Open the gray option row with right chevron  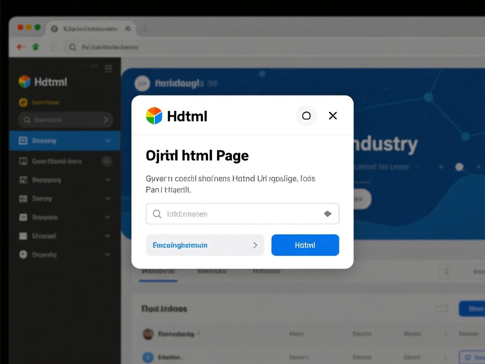click(x=205, y=245)
